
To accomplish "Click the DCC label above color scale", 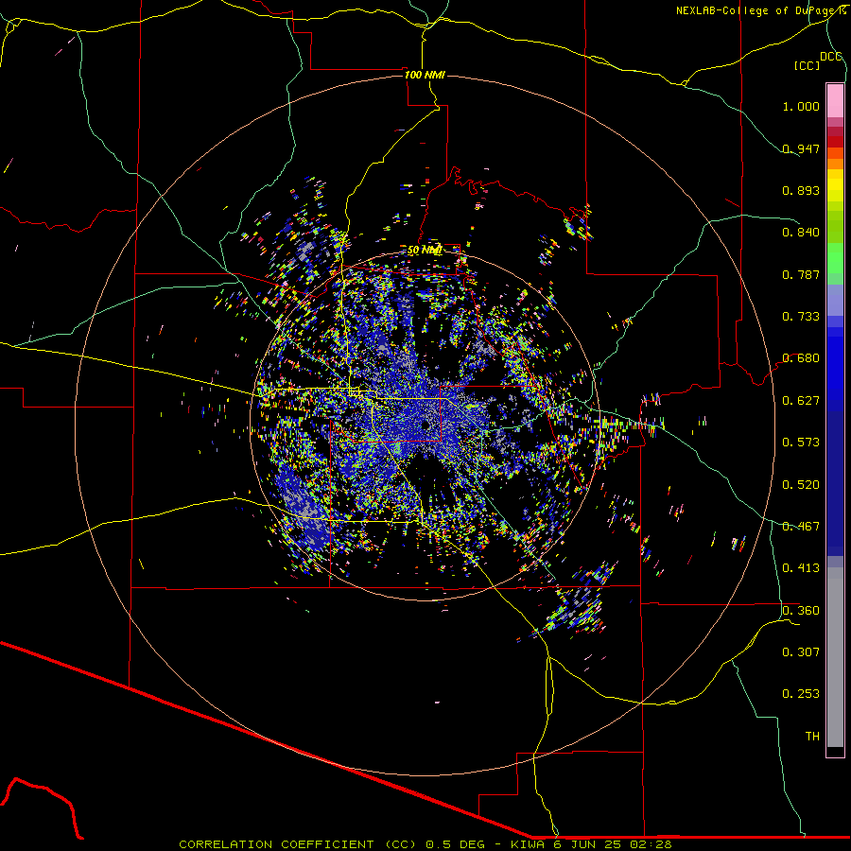I will pos(831,57).
